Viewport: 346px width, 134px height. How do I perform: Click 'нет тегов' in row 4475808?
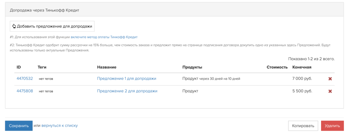46,91
